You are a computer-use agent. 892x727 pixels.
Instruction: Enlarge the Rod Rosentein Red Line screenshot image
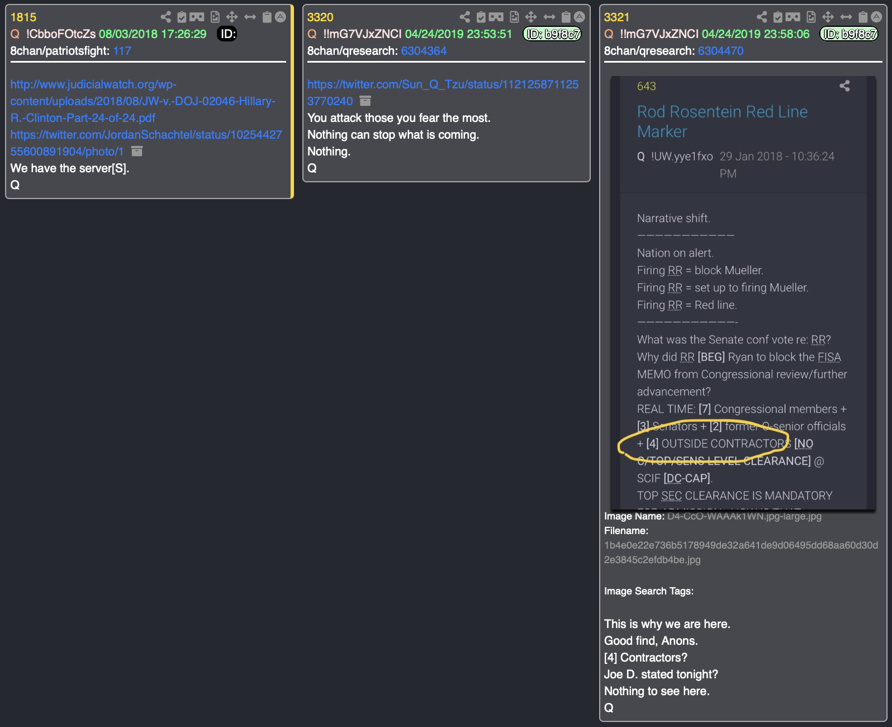click(x=743, y=293)
